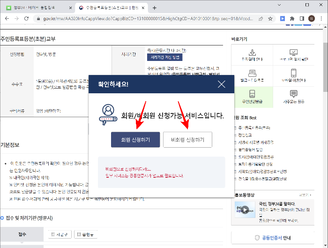Open 지방세 세목별 과세증명 link
This screenshot has height=248, width=328.
tap(256, 143)
